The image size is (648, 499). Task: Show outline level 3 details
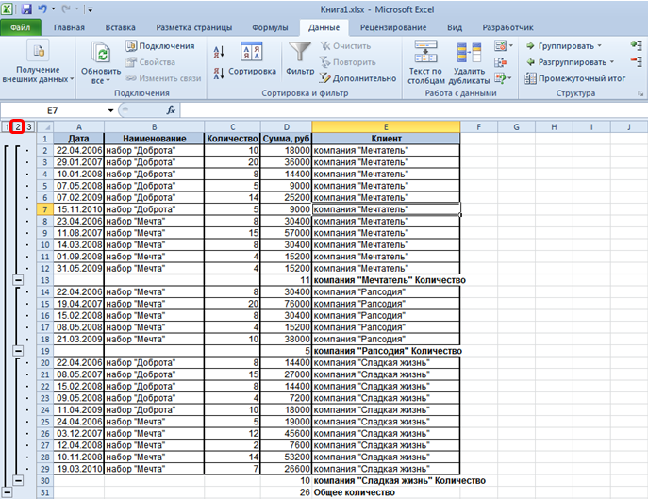pos(29,126)
